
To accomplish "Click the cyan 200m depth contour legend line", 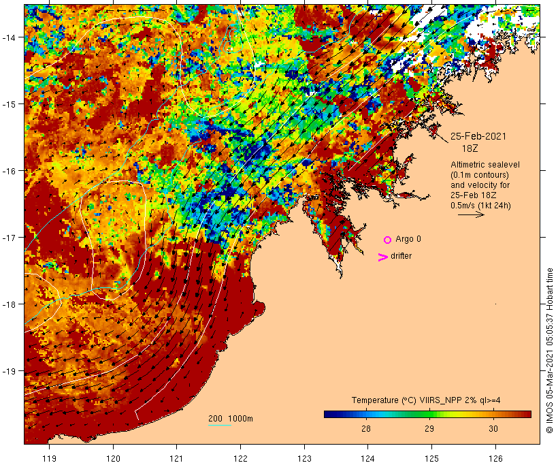I will coord(220,425).
